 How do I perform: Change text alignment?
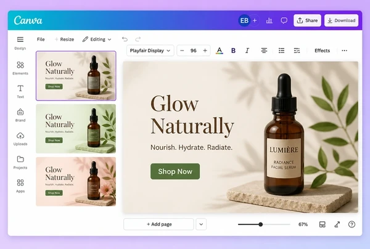264,51
